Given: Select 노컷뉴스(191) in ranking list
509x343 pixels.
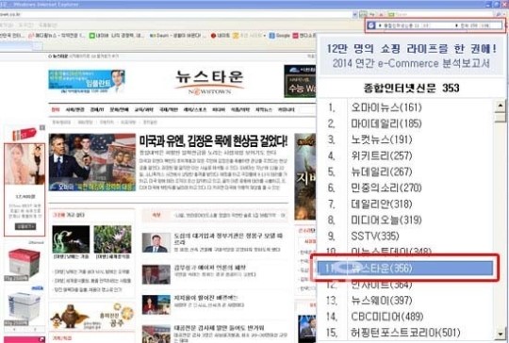Looking at the screenshot, I should pos(382,139).
